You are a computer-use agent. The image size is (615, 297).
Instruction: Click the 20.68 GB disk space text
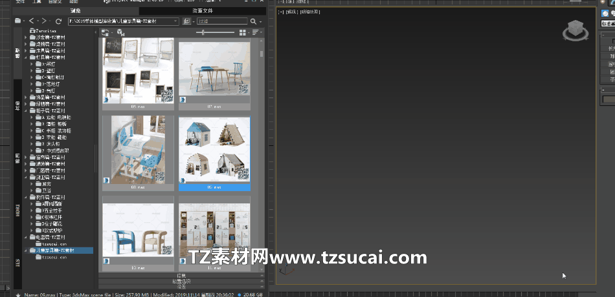252,294
